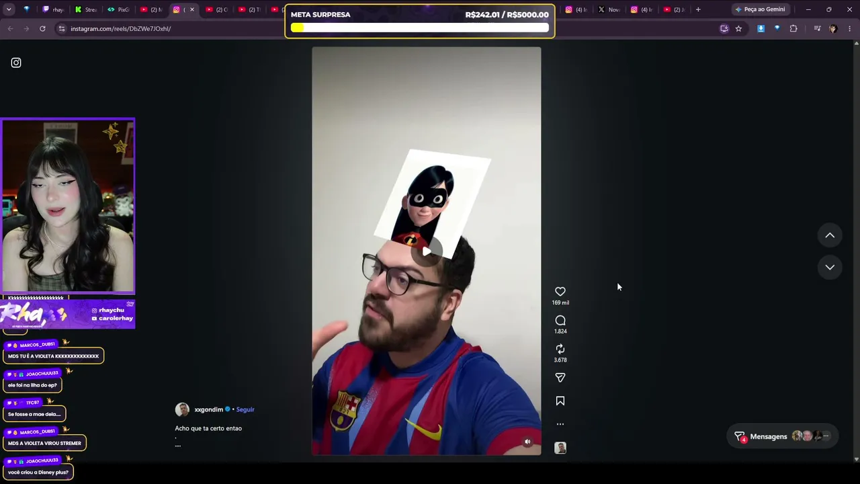Image resolution: width=860 pixels, height=484 pixels.
Task: Switch to the Twitch rhay tab
Action: point(53,9)
